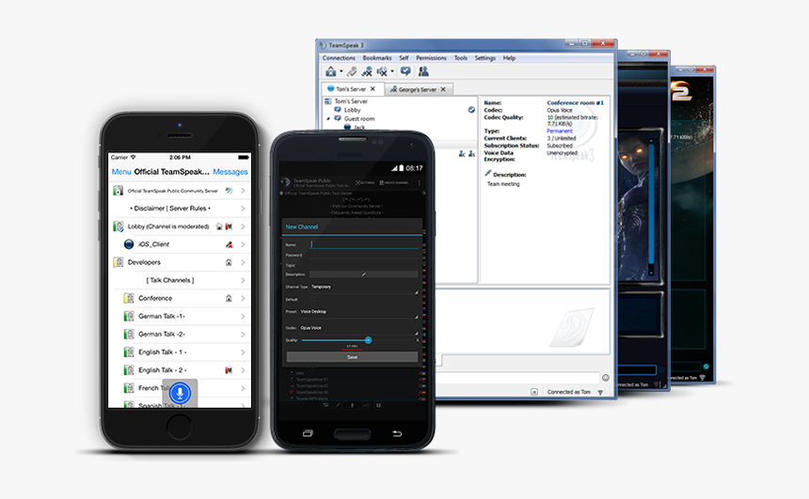Click the pencil icon next to Description
The image size is (809, 499).
(488, 173)
